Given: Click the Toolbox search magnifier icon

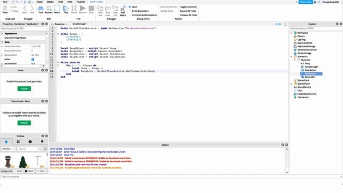Looking at the screenshot, I should coord(40,149).
